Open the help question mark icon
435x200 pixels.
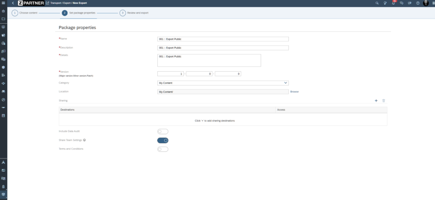coord(417,3)
